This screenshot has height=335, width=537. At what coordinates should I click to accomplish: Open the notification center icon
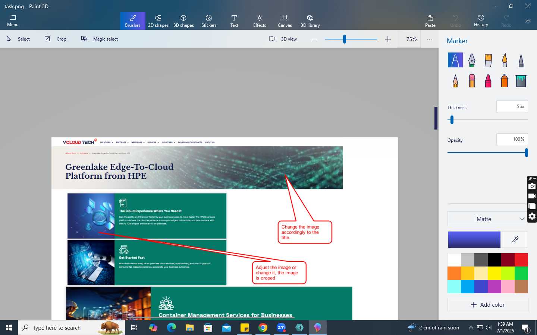525,328
